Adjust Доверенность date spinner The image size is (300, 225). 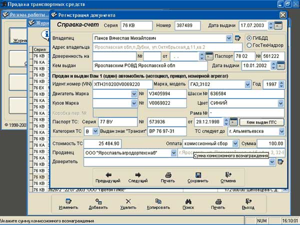202,56
